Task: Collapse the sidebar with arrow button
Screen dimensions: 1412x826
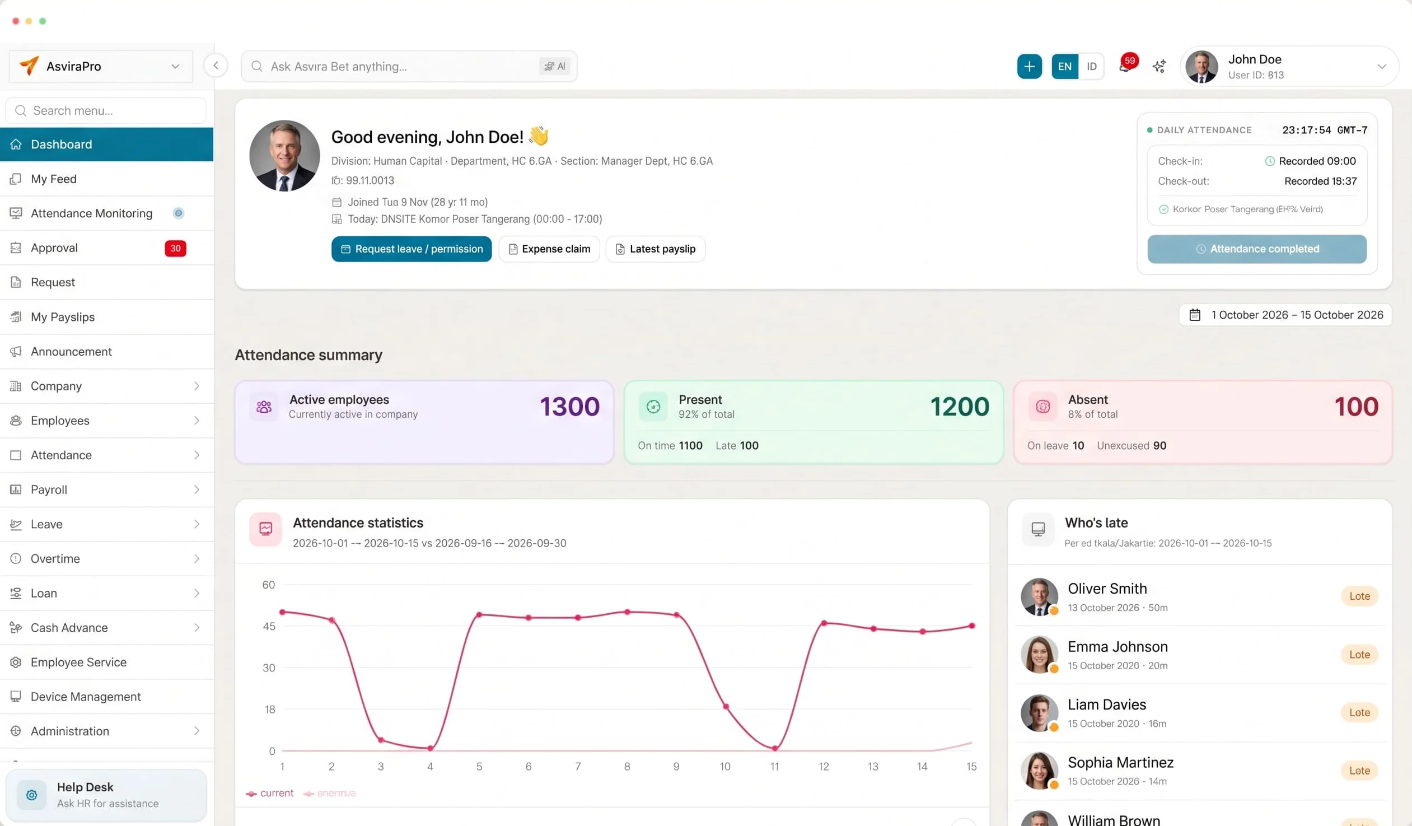Action: pyautogui.click(x=216, y=66)
